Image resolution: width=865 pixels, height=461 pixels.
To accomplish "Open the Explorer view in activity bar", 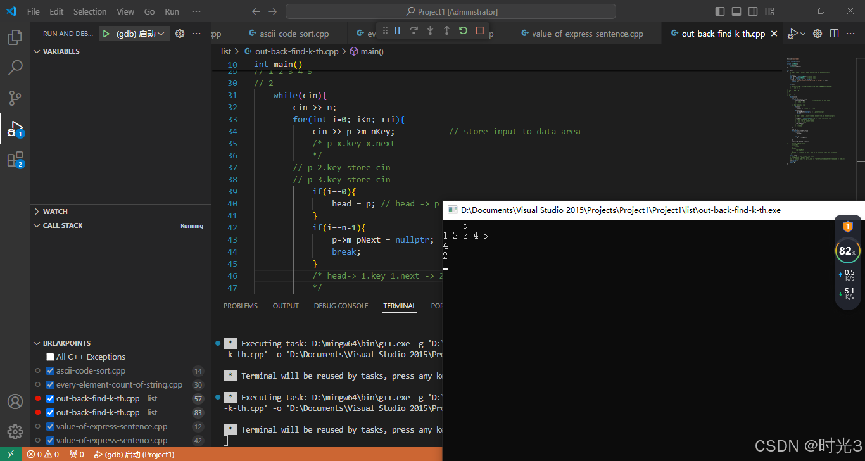I will click(x=15, y=37).
